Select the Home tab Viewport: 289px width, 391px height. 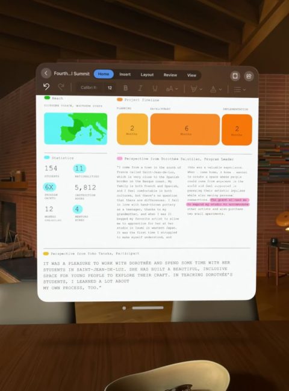pos(104,74)
